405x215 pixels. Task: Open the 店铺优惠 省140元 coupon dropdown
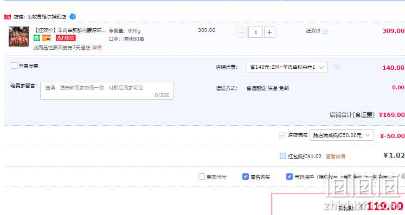click(x=287, y=67)
